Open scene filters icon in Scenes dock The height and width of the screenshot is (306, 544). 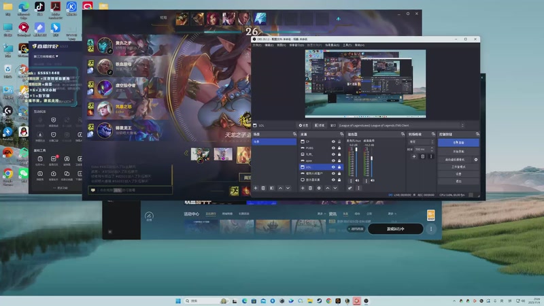tap(271, 188)
